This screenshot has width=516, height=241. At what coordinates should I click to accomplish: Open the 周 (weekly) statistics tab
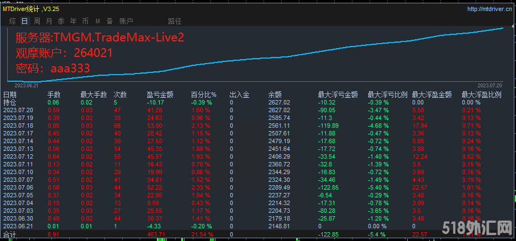[x=37, y=22]
